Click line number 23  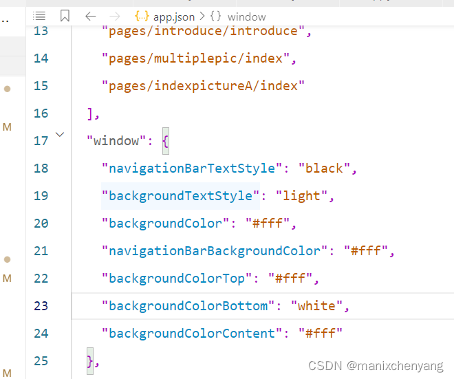[x=41, y=306]
